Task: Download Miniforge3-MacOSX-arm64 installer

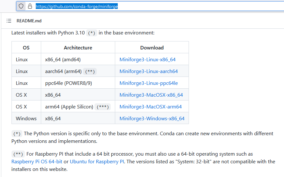Action: click(x=151, y=107)
